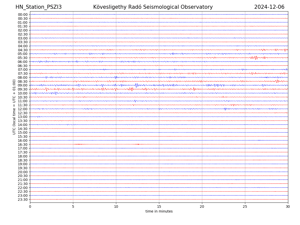Screen dimensions: 300x225
Task: Click the vertical UTC local time axis label
Action: point(14,107)
